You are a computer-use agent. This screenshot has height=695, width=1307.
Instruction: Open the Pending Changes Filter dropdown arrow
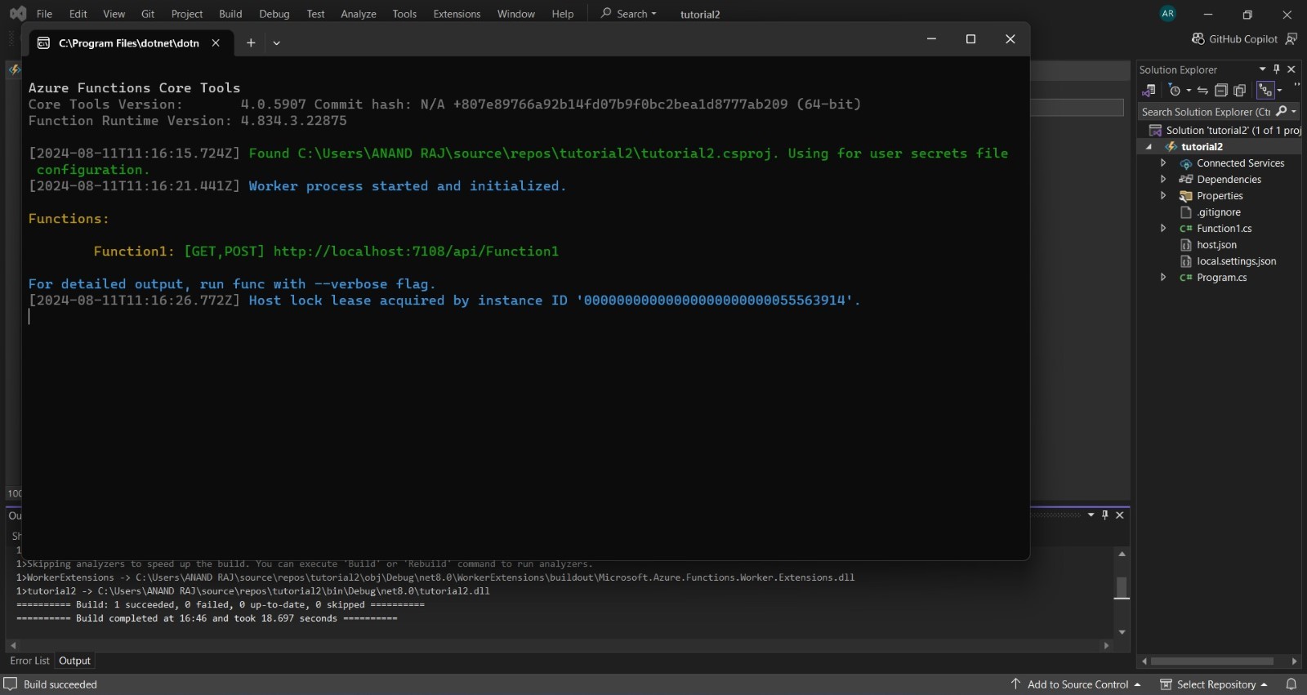tap(1189, 90)
